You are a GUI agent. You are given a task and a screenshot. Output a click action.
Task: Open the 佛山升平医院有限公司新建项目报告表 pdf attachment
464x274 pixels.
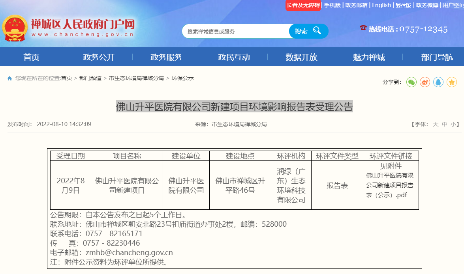390,185
